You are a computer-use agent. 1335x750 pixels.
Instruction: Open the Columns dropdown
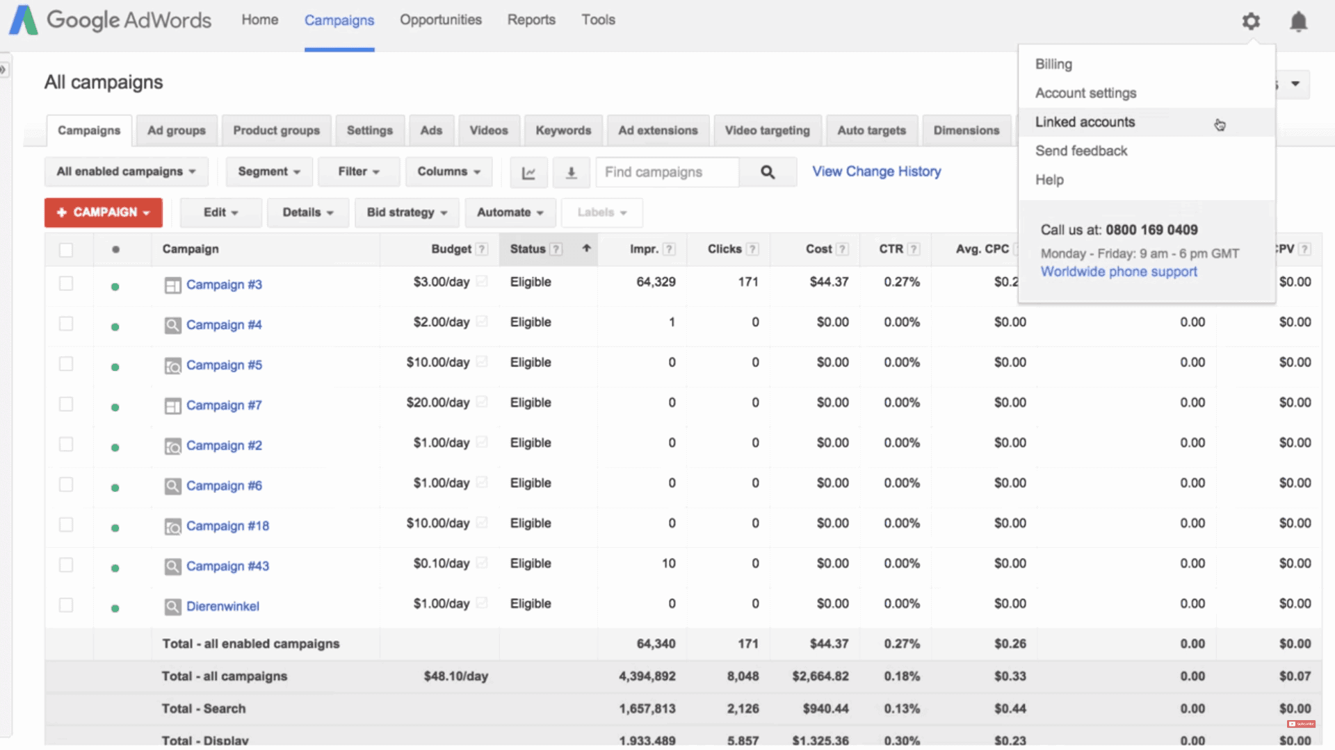tap(449, 172)
